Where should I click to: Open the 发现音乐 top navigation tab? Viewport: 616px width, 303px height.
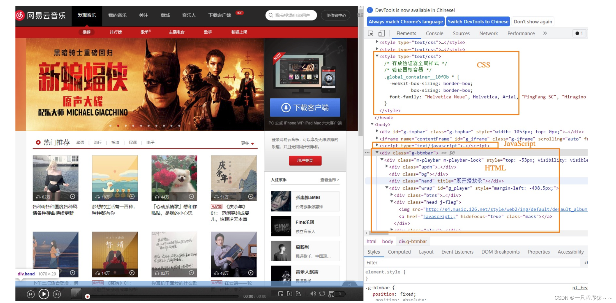(x=87, y=15)
